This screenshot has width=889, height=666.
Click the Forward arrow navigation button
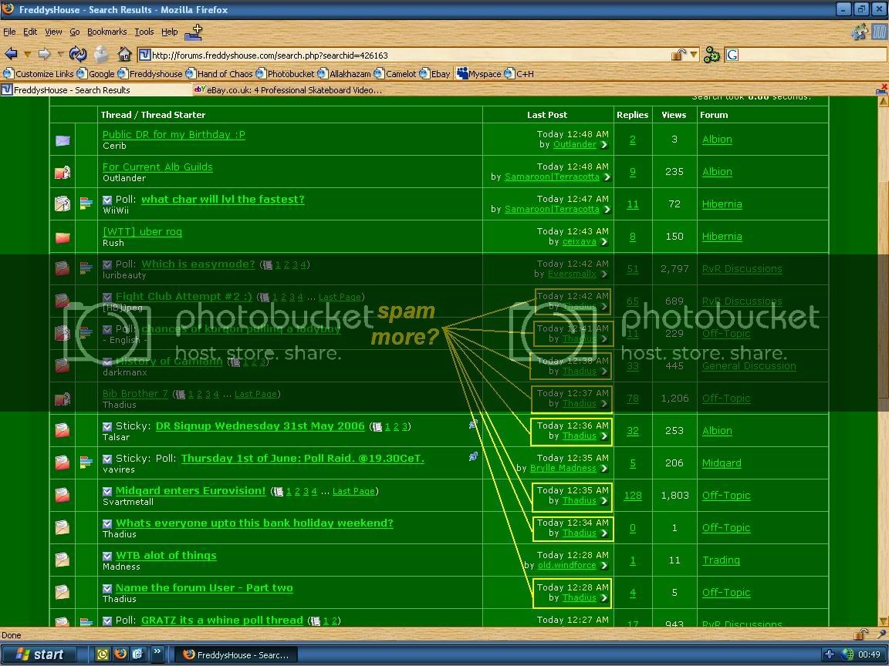[44, 54]
